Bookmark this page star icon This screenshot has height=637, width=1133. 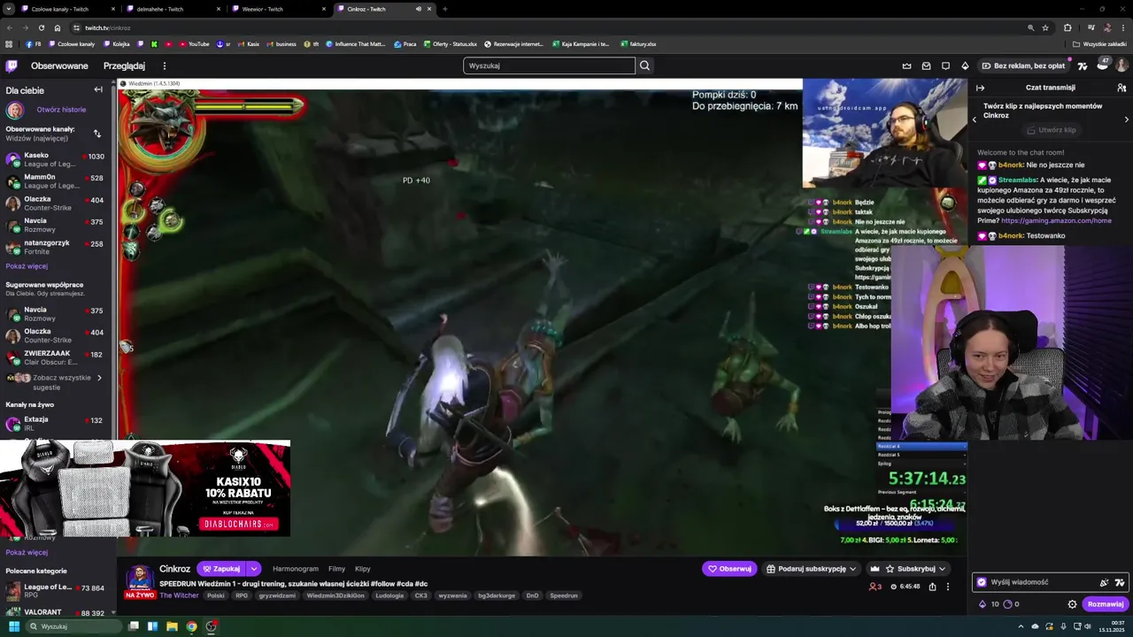(1045, 27)
